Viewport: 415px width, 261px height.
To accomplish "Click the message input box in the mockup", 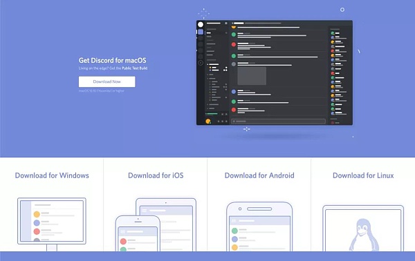I will (x=279, y=122).
